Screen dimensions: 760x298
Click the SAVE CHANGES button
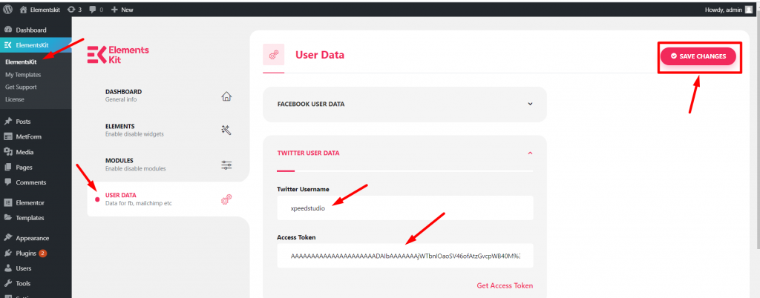698,56
